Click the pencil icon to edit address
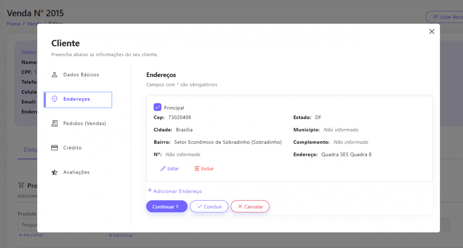The width and height of the screenshot is (463, 248). [163, 169]
